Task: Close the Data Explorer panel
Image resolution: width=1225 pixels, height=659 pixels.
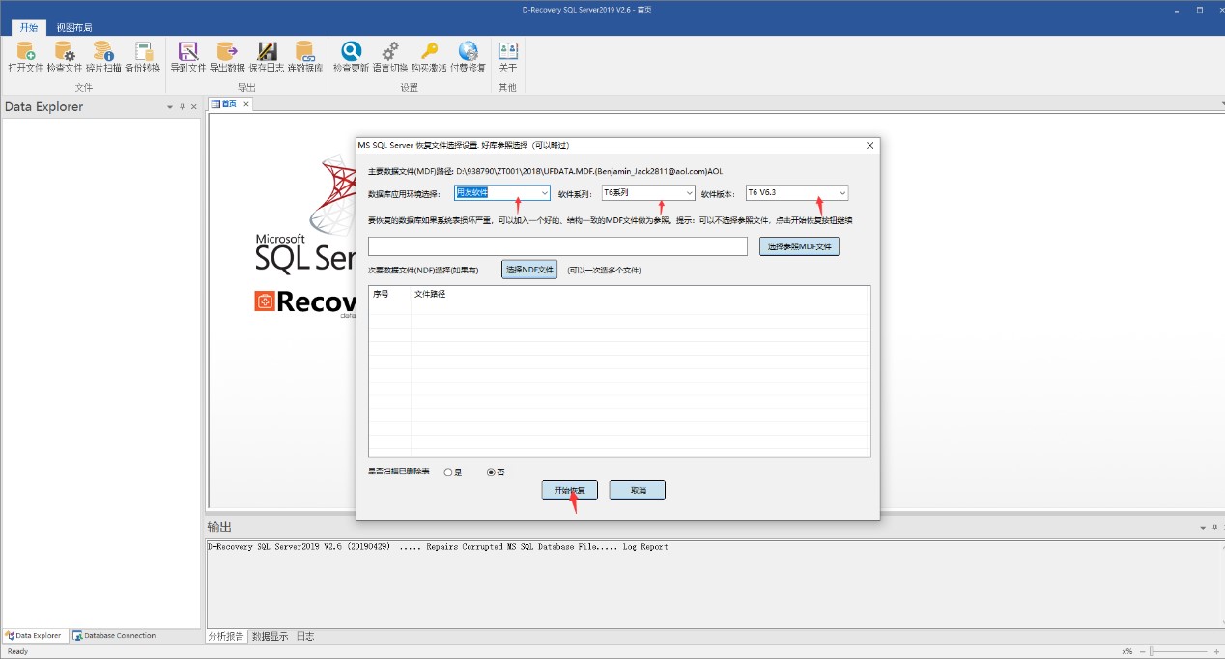Action: coord(193,107)
